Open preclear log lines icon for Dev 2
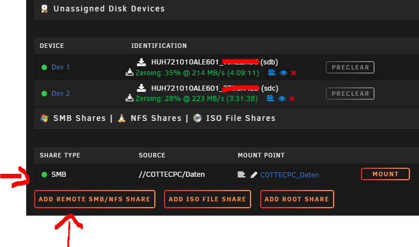 point(270,98)
